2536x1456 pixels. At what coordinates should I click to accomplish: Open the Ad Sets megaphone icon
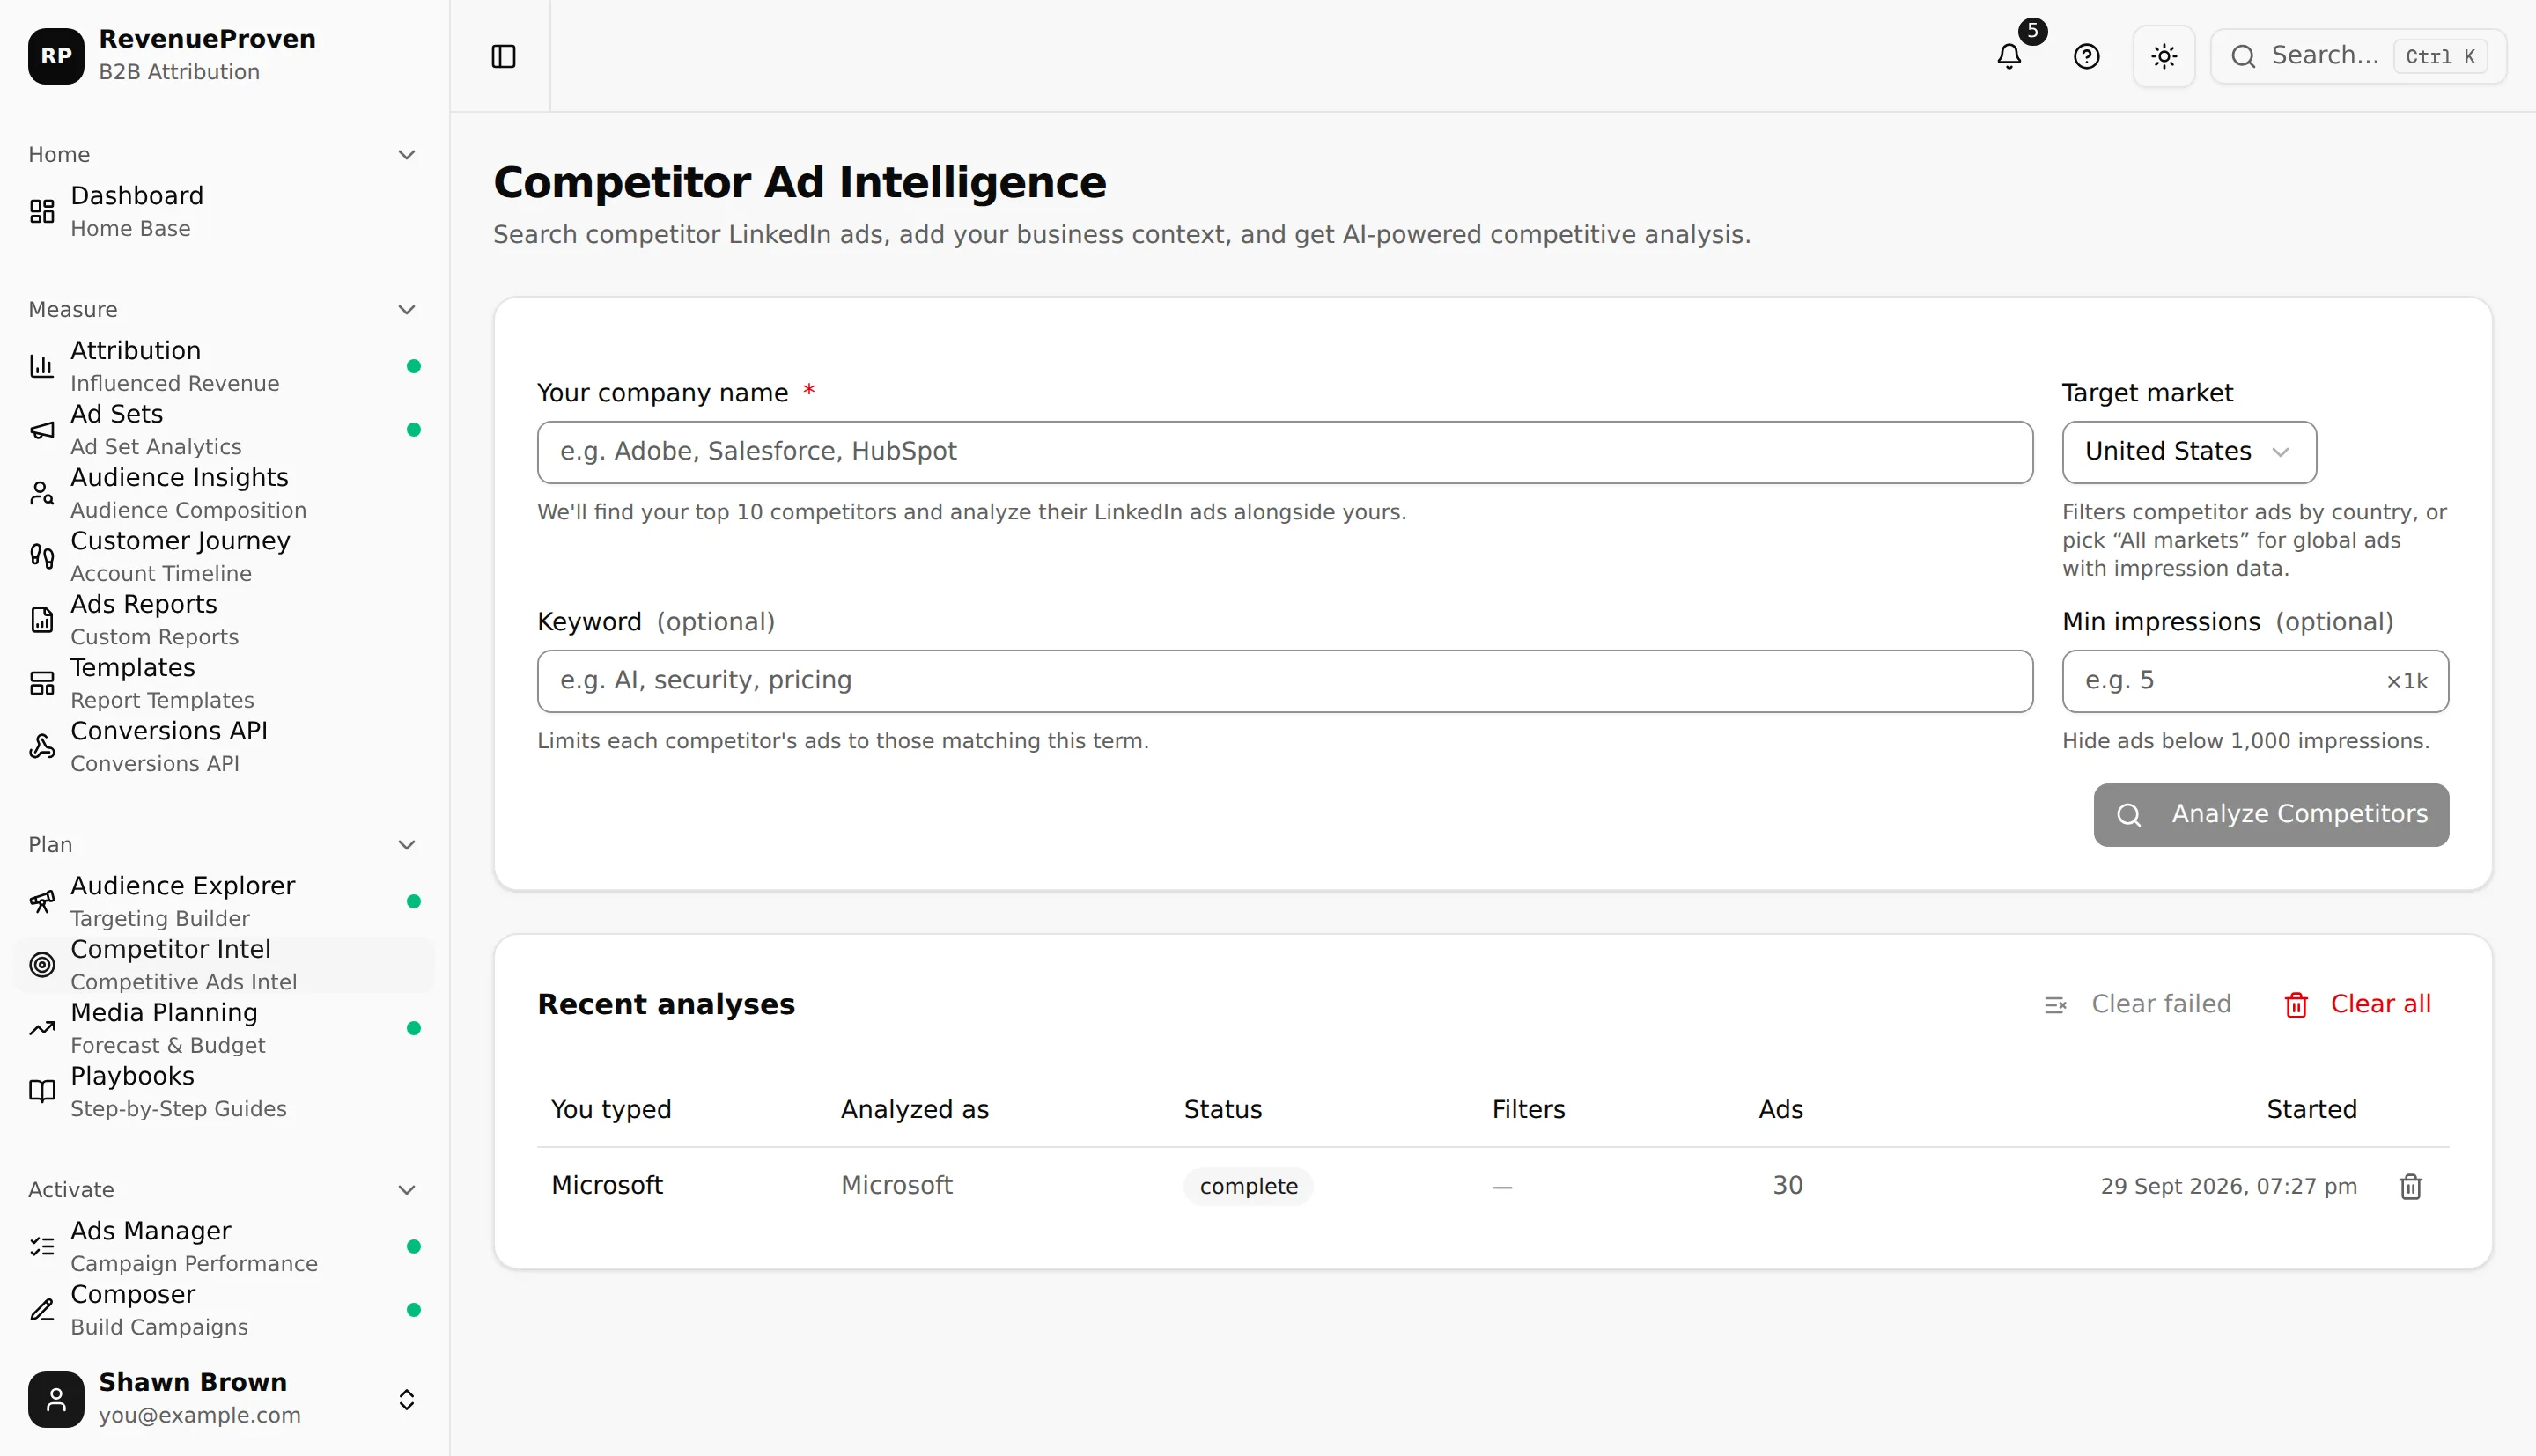(x=42, y=430)
